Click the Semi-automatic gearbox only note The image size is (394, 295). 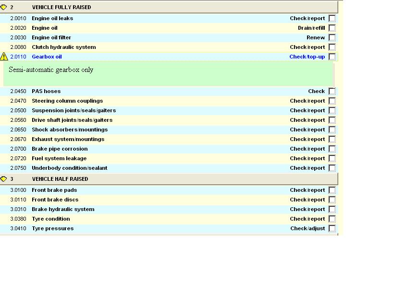coord(51,70)
